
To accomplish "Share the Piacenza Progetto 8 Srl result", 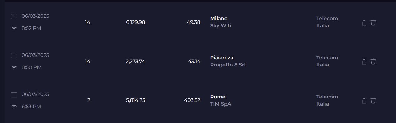I will pyautogui.click(x=364, y=61).
